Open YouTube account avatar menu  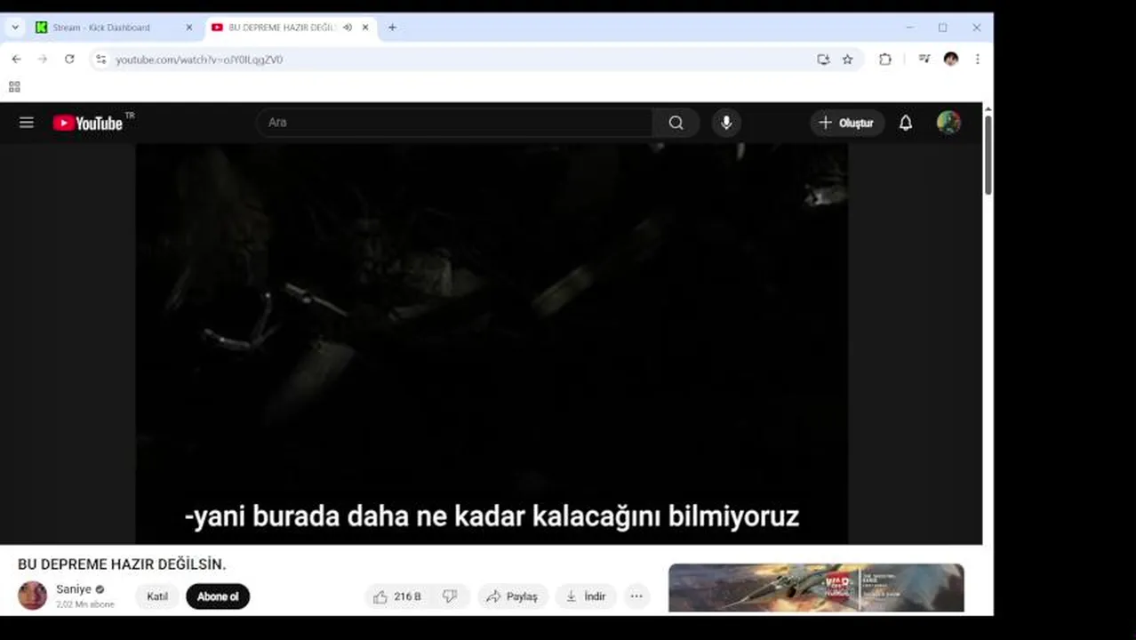coord(948,123)
